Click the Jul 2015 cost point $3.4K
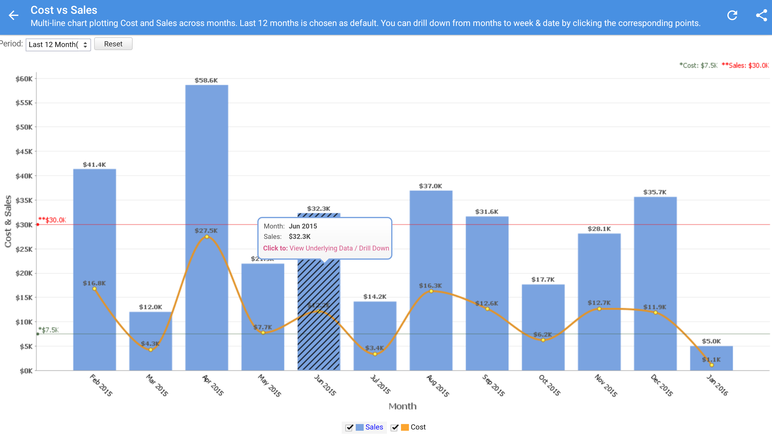The width and height of the screenshot is (772, 435). pos(375,354)
